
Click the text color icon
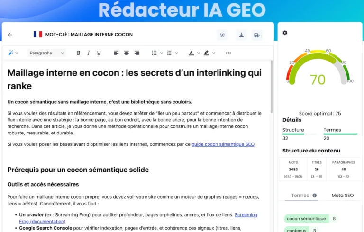[191, 53]
